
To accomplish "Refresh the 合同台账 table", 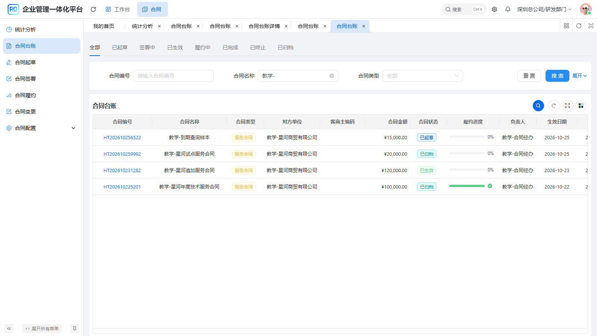I will click(554, 106).
